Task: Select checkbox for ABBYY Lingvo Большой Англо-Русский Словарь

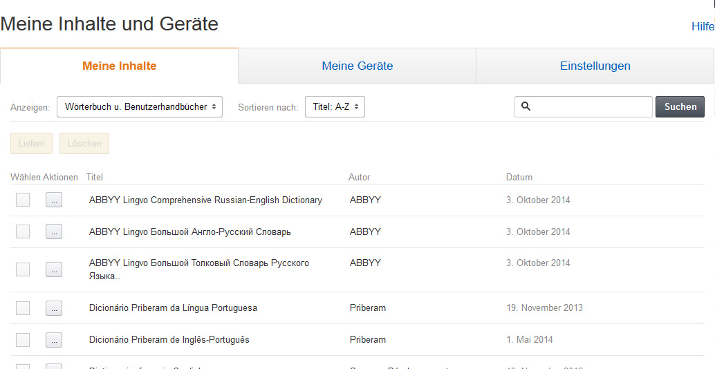Action: click(x=23, y=231)
